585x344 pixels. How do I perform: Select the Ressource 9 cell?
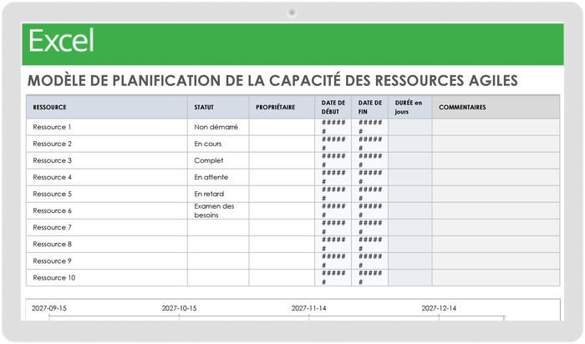coord(107,261)
